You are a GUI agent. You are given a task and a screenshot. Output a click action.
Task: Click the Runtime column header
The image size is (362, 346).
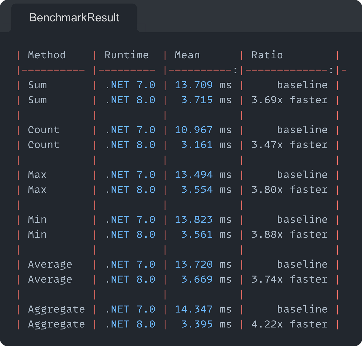127,55
